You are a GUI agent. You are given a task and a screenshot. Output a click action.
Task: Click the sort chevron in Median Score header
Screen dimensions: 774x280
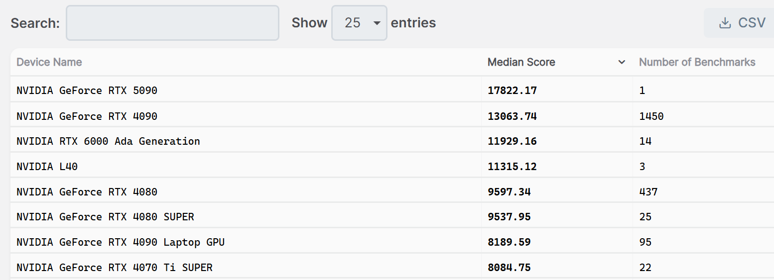pos(622,62)
